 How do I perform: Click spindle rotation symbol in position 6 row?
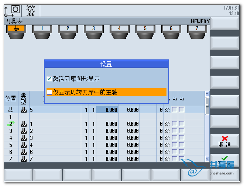(x=168, y=152)
